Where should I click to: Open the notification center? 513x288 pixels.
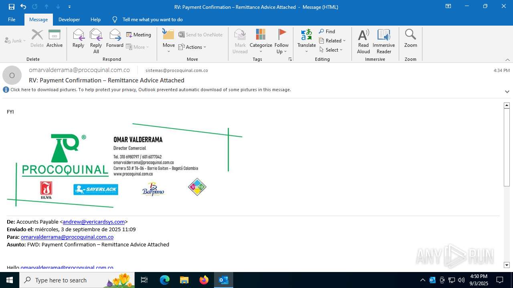coord(500,280)
